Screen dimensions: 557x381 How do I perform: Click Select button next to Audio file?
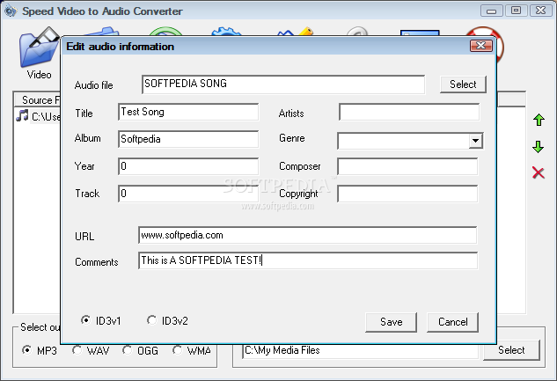pos(463,84)
